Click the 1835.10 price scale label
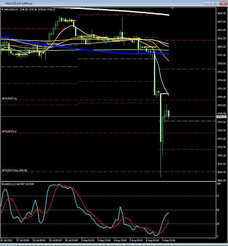Image resolution: width=228 pixels, height=246 pixels. pyautogui.click(x=221, y=13)
